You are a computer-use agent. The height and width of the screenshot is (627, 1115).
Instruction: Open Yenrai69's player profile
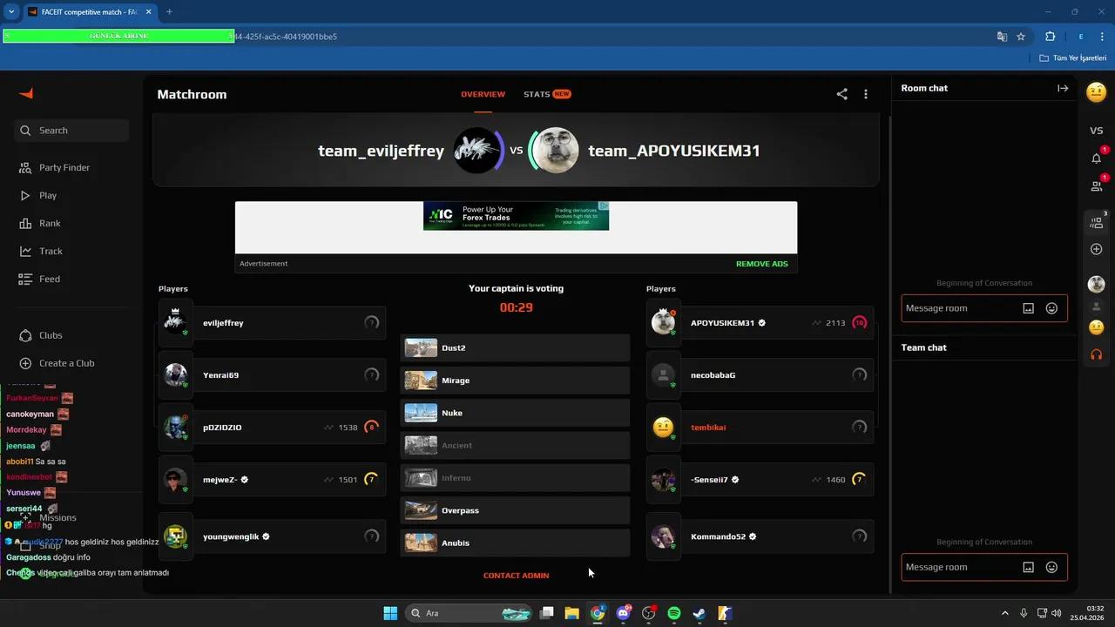pyautogui.click(x=220, y=375)
